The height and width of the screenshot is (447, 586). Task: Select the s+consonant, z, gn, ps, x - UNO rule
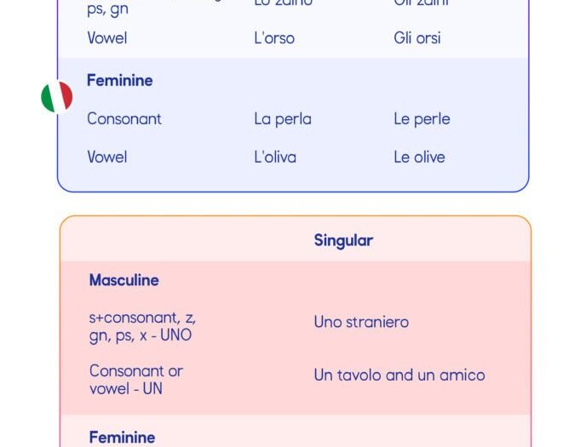[142, 326]
